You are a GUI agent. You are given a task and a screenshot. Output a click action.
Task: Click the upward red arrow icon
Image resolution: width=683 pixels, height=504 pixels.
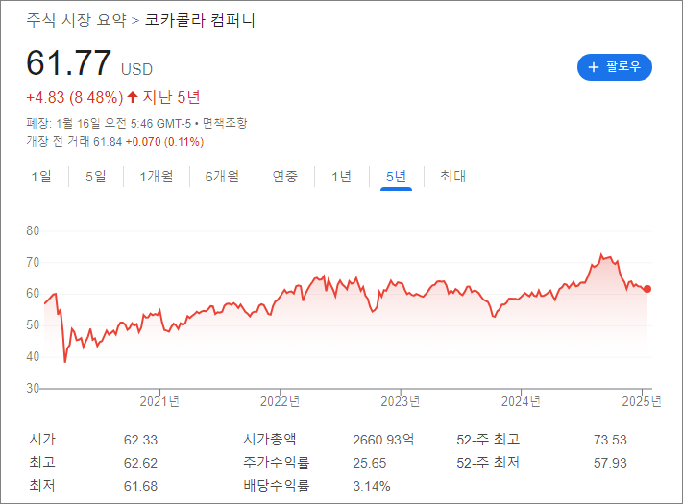click(x=133, y=97)
